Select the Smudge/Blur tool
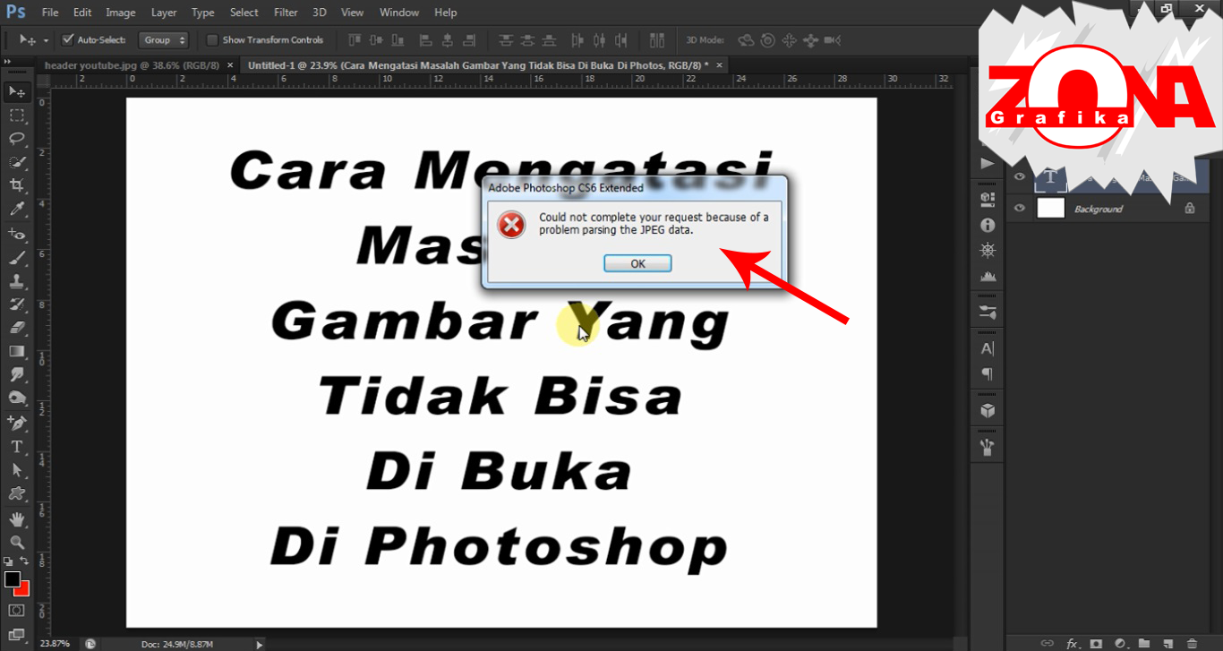Image resolution: width=1223 pixels, height=651 pixels. pyautogui.click(x=17, y=374)
